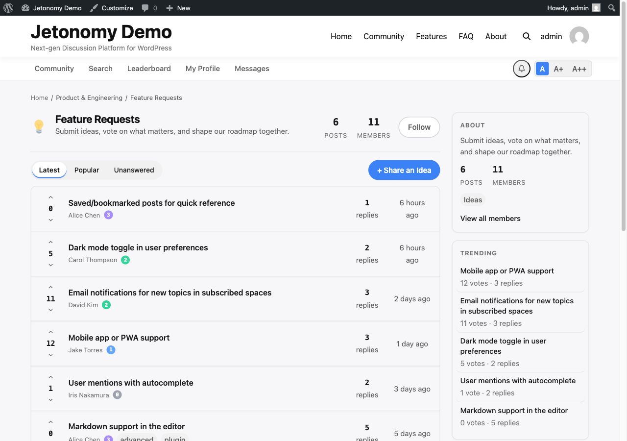Open the + New menu in the admin bar
The height and width of the screenshot is (441, 627).
178,7
